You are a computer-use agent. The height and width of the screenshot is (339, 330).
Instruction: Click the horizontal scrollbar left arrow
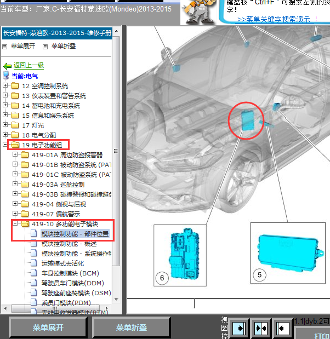5,308
